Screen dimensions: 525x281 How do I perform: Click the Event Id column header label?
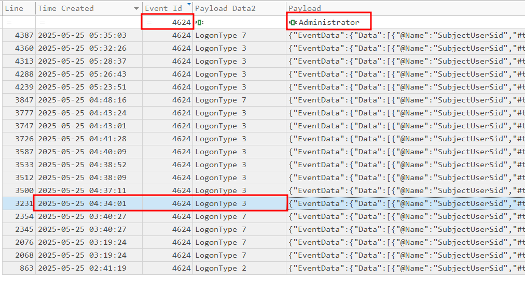(x=163, y=8)
